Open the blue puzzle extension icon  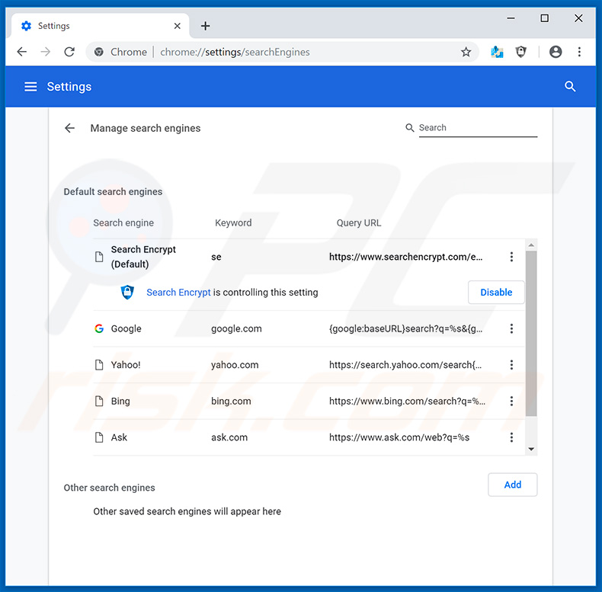pyautogui.click(x=497, y=52)
